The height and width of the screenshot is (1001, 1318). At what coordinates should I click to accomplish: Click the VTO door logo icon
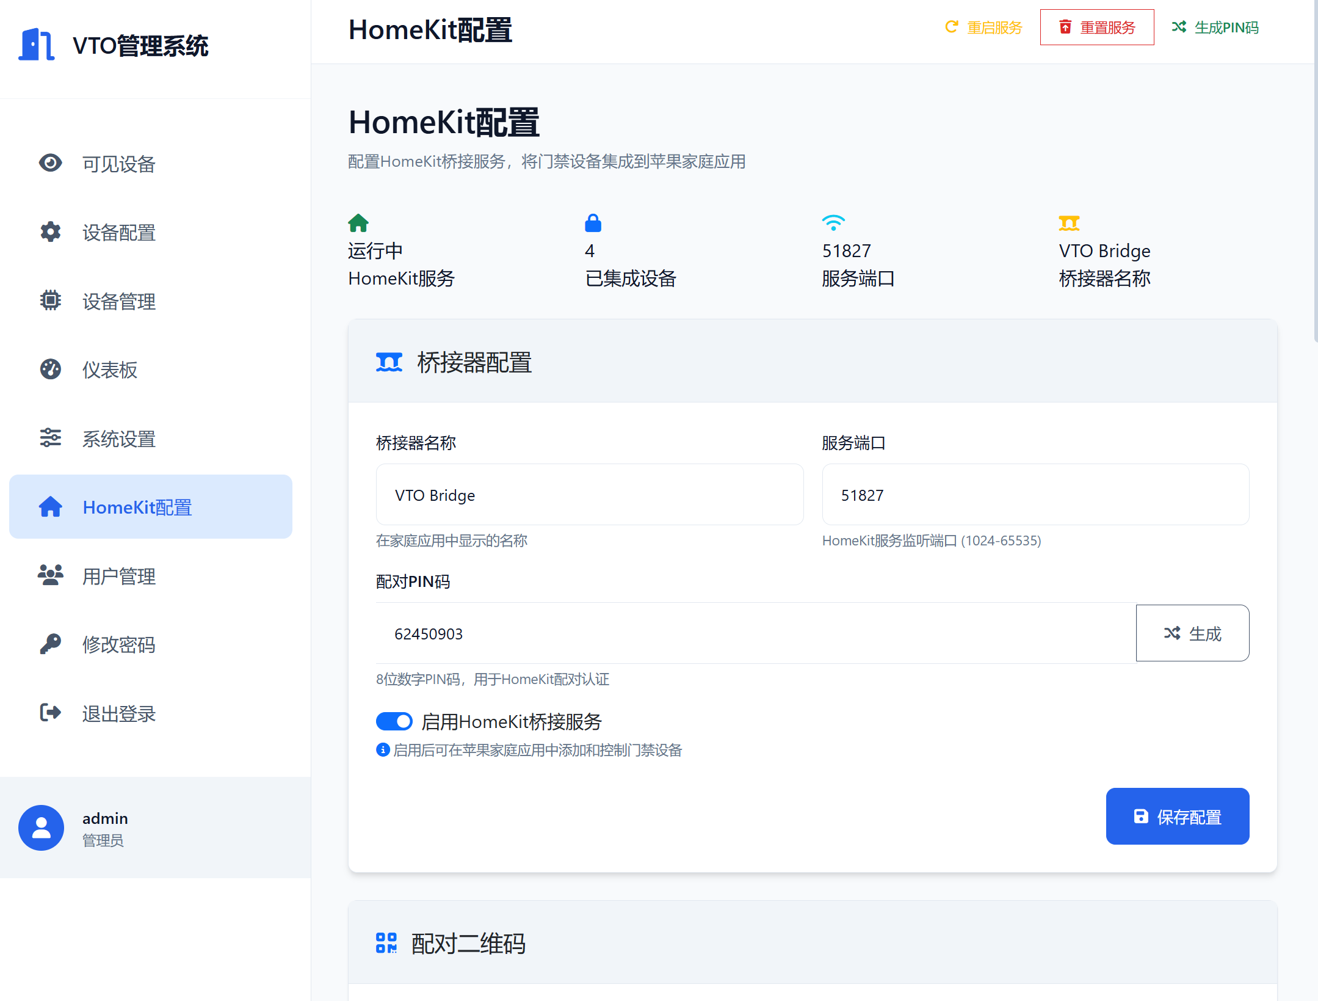pyautogui.click(x=37, y=45)
